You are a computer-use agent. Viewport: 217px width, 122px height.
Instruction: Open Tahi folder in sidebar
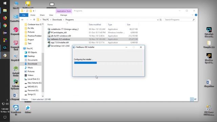coord(29,43)
